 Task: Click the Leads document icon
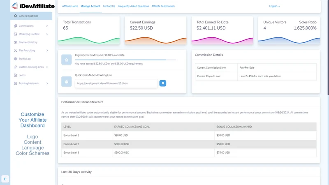(x=15, y=75)
